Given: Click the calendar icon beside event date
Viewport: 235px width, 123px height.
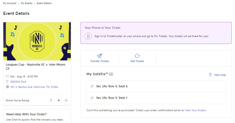Looking at the screenshot, I should (7, 77).
